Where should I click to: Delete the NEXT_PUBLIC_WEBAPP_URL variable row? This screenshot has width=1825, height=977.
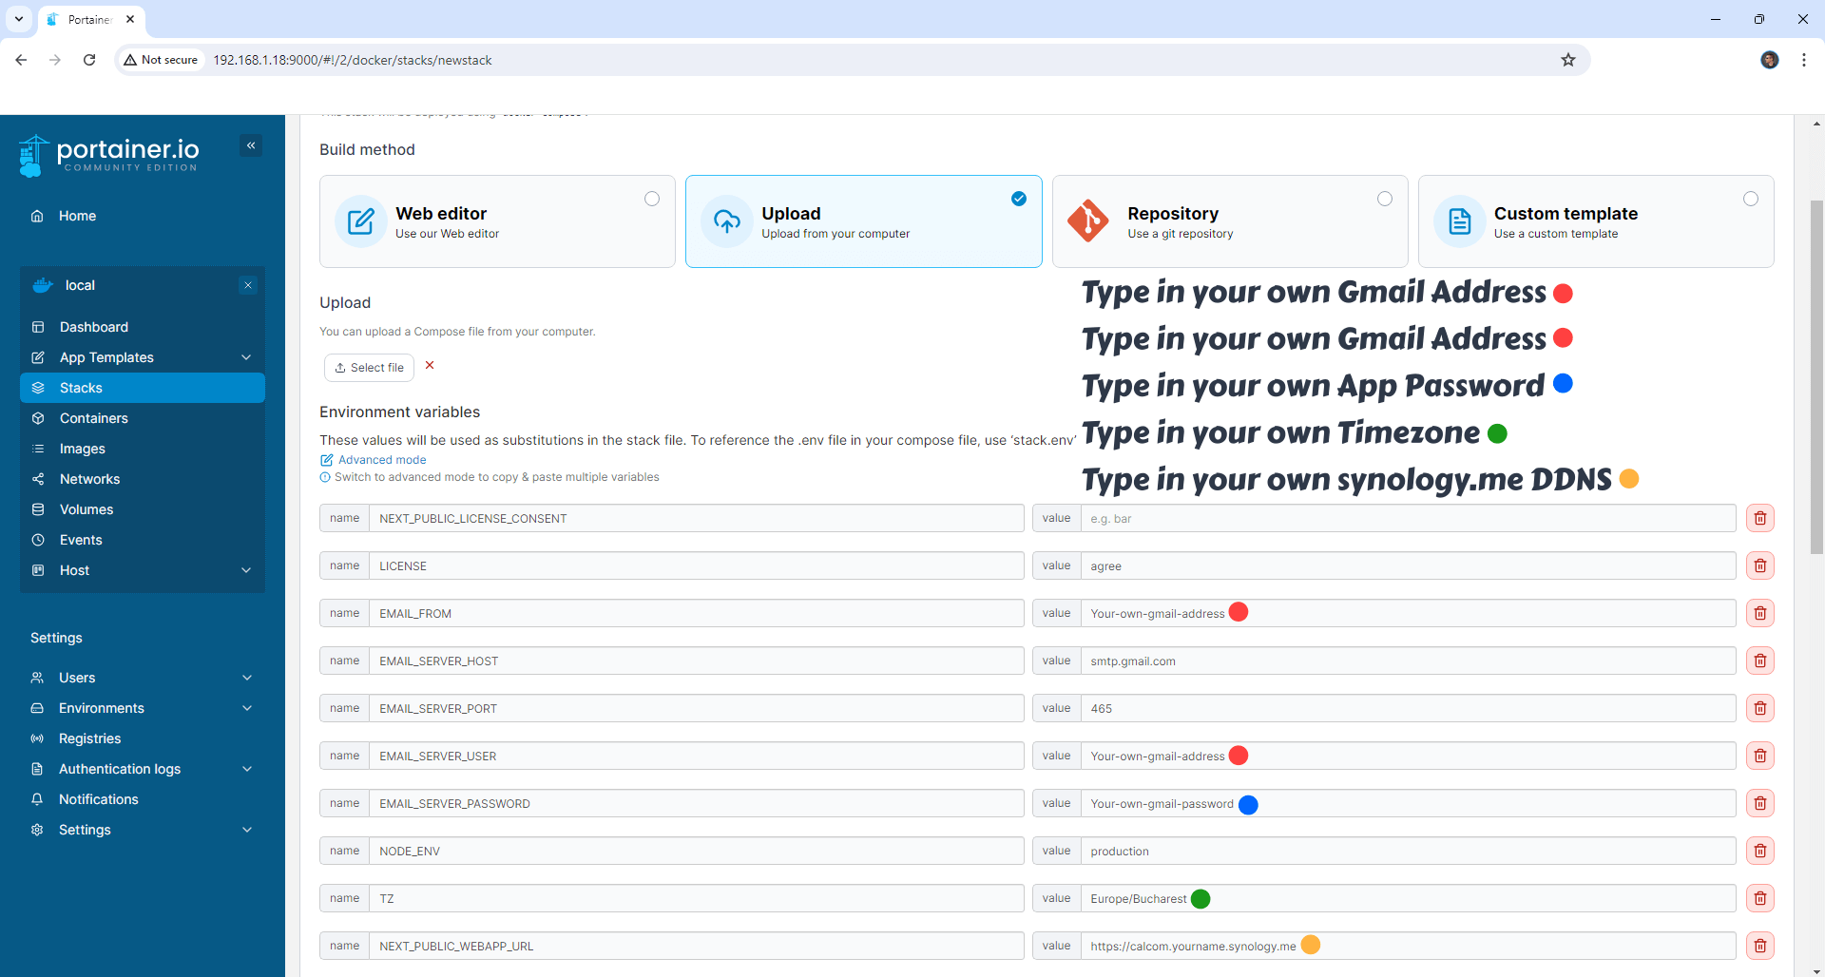pyautogui.click(x=1759, y=946)
